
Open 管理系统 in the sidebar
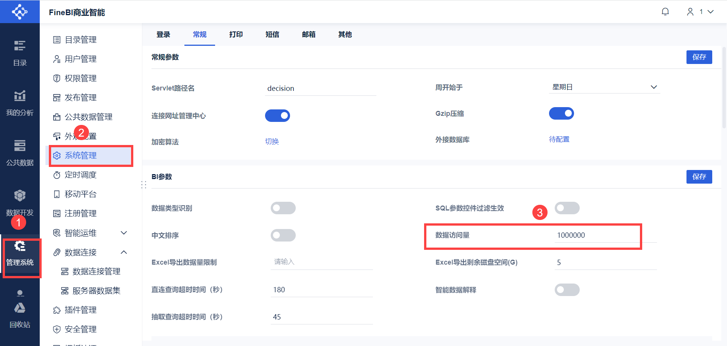(20, 253)
